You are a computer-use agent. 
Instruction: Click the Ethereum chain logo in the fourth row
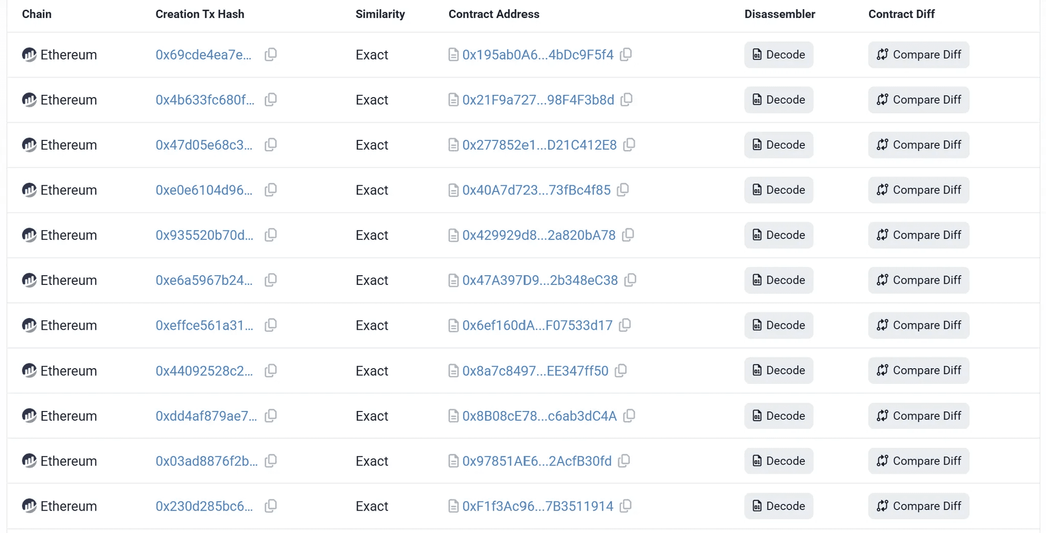(x=29, y=190)
